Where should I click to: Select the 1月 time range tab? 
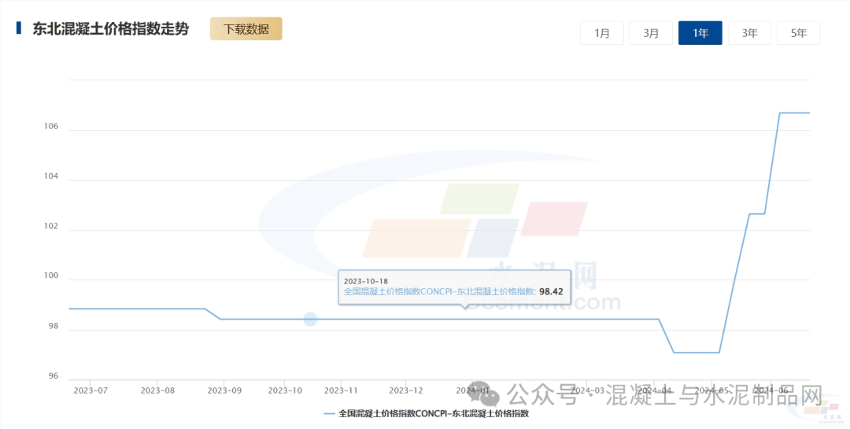602,33
